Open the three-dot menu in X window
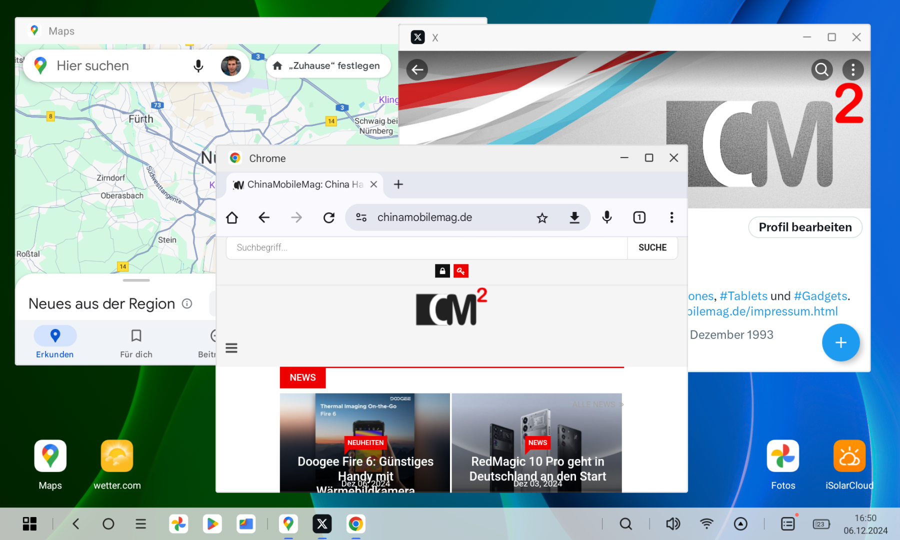 pos(853,69)
